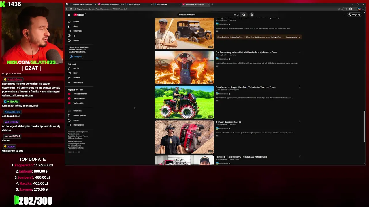Image resolution: width=369 pixels, height=207 pixels.
Task: Open a new browser tab with plus
Action: 212,4
